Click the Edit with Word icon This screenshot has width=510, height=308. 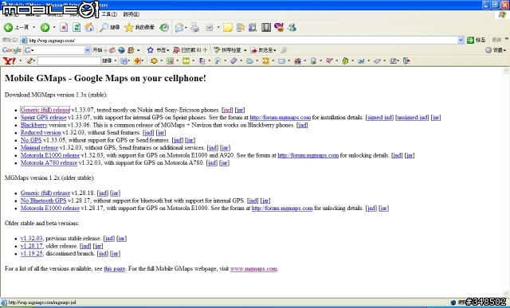[209, 28]
